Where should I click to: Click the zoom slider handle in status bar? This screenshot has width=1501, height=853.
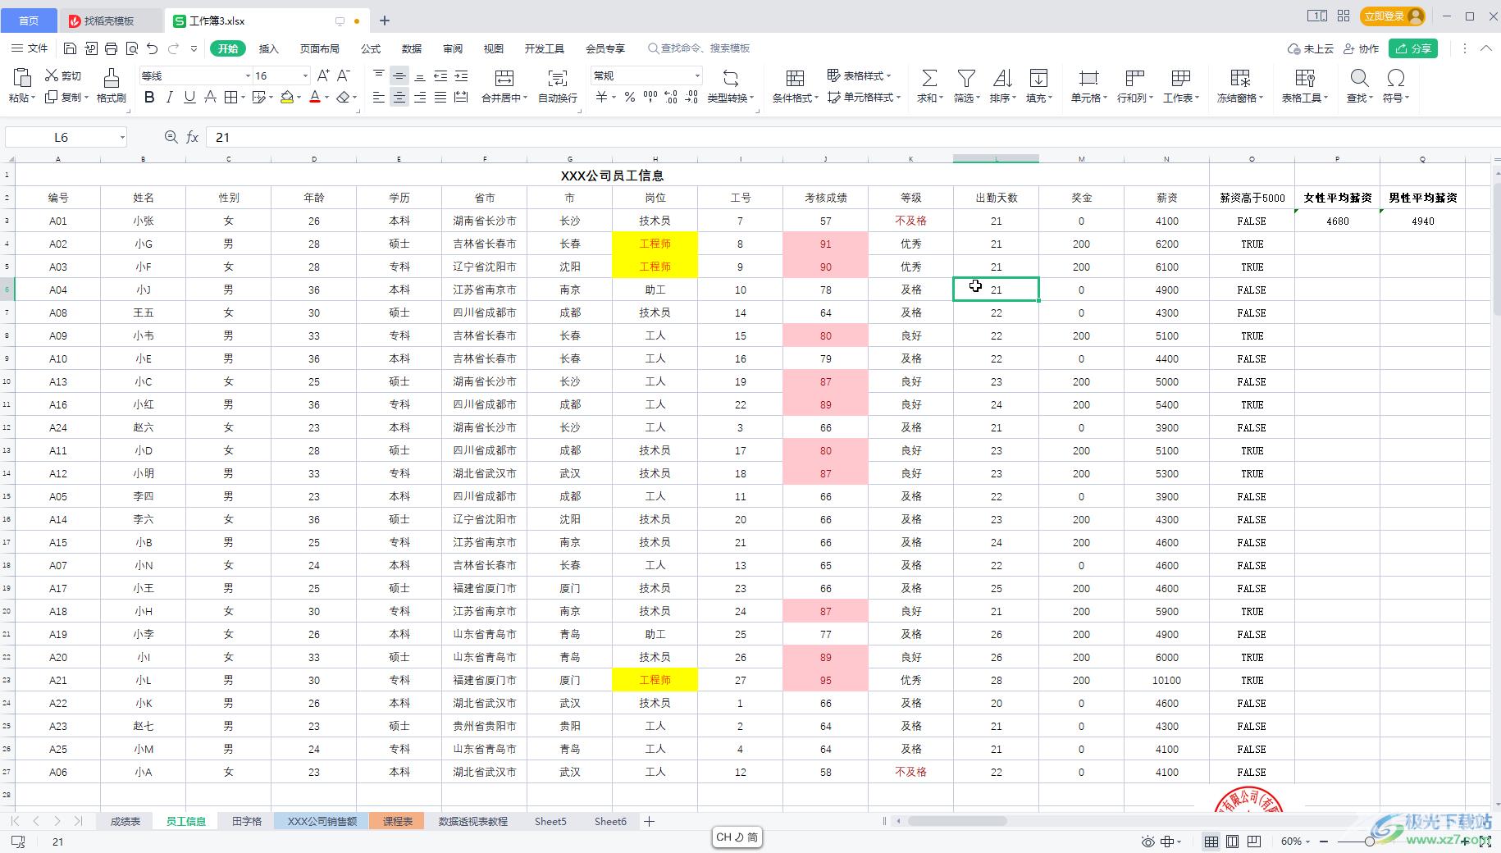coord(1369,842)
